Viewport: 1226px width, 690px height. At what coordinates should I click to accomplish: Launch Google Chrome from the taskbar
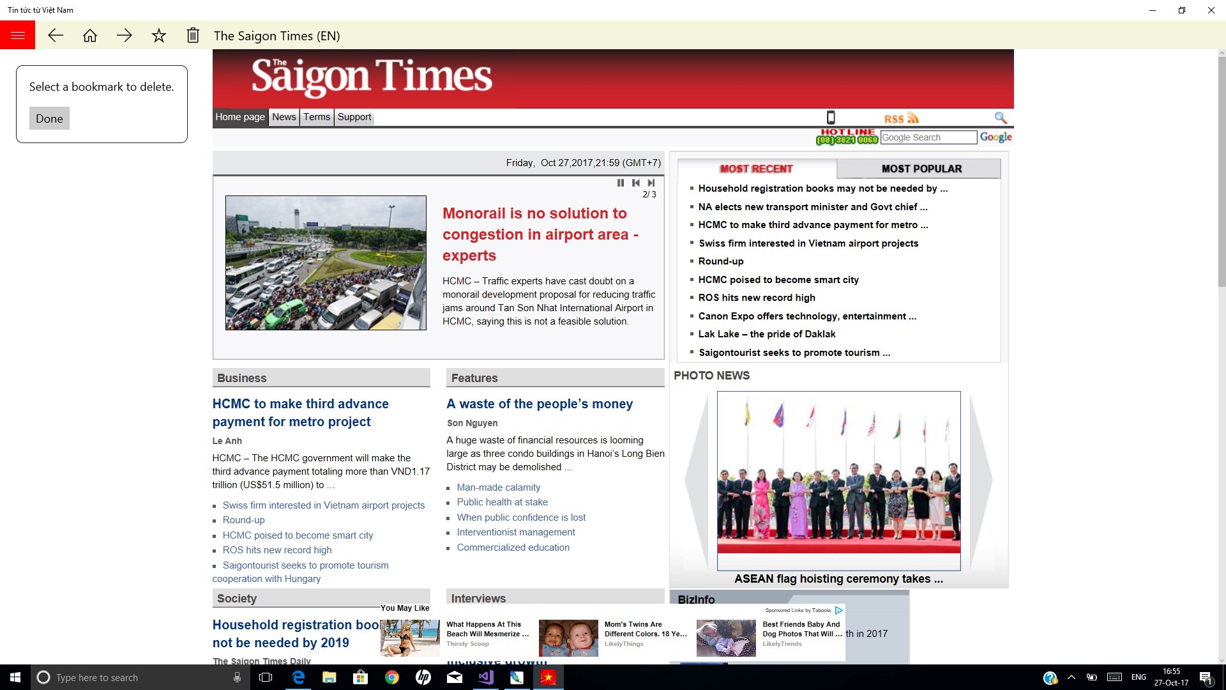click(392, 678)
